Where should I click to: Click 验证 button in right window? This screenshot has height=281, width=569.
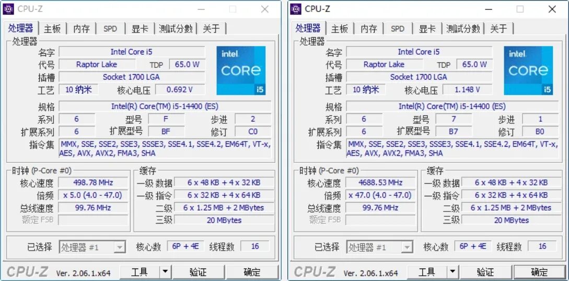point(485,272)
